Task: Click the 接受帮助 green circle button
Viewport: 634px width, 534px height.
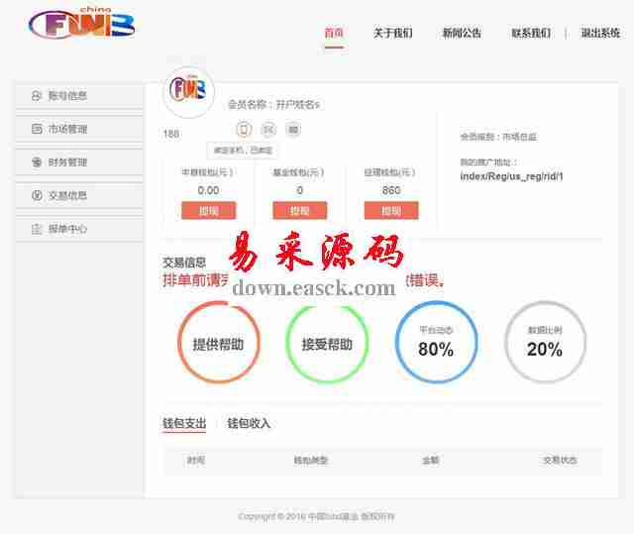Action: 327,344
